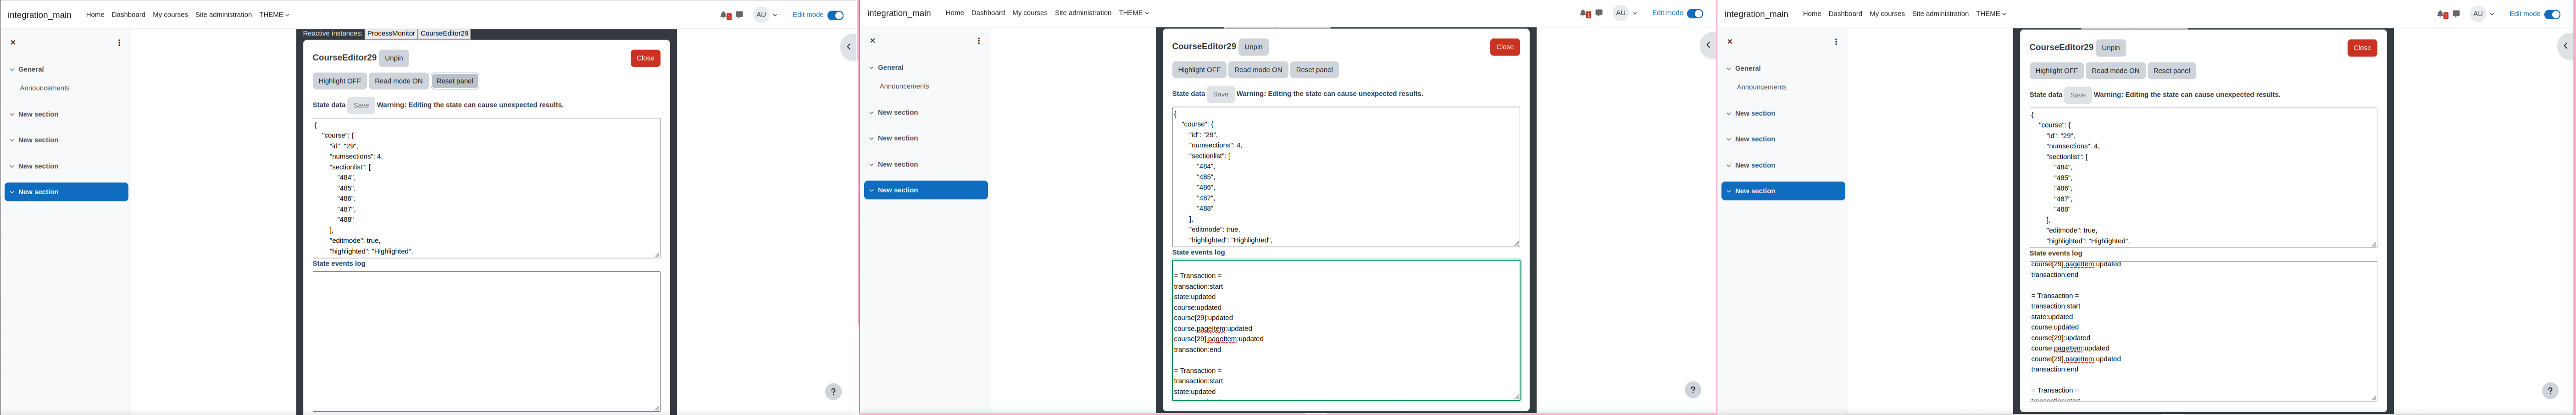Click help question mark button in middle window
Viewport: 2576px width, 415px height.
[x=1693, y=390]
